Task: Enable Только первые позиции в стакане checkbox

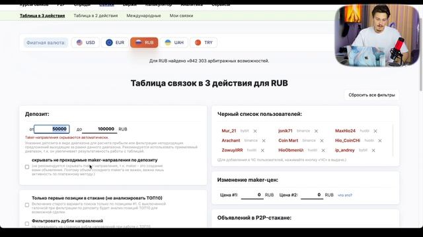Action: pyautogui.click(x=27, y=205)
